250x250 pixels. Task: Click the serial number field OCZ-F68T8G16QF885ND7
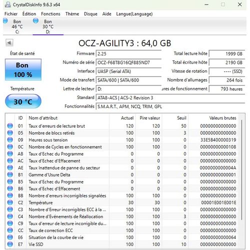pyautogui.click(x=128, y=62)
